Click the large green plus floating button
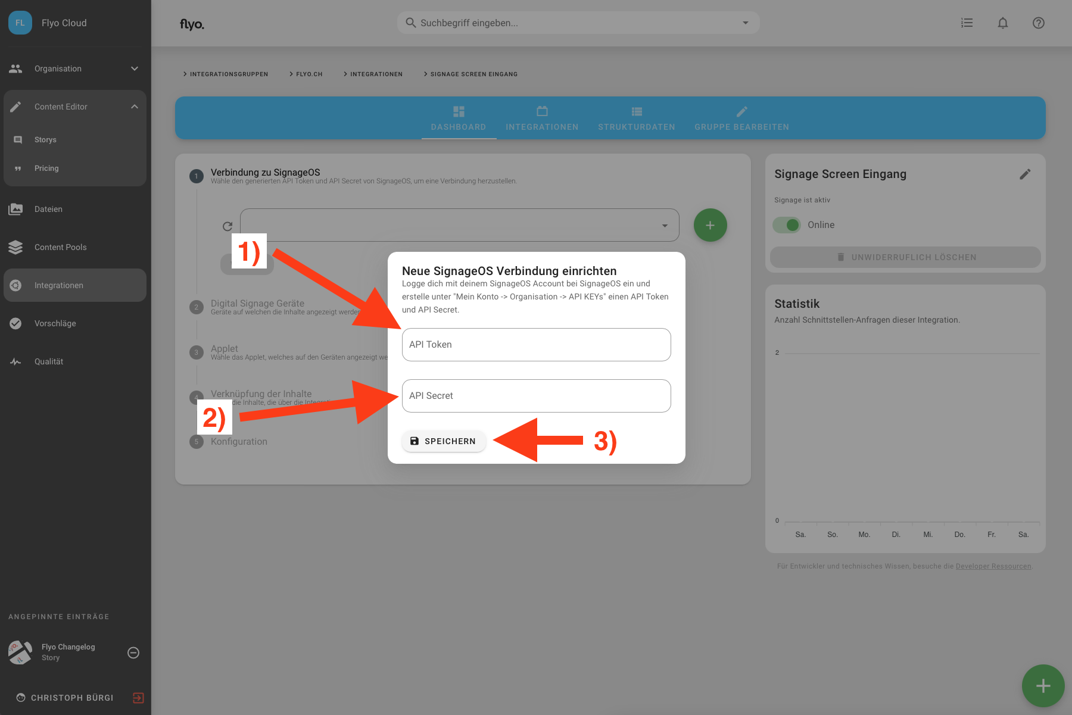The image size is (1072, 715). point(1043,686)
